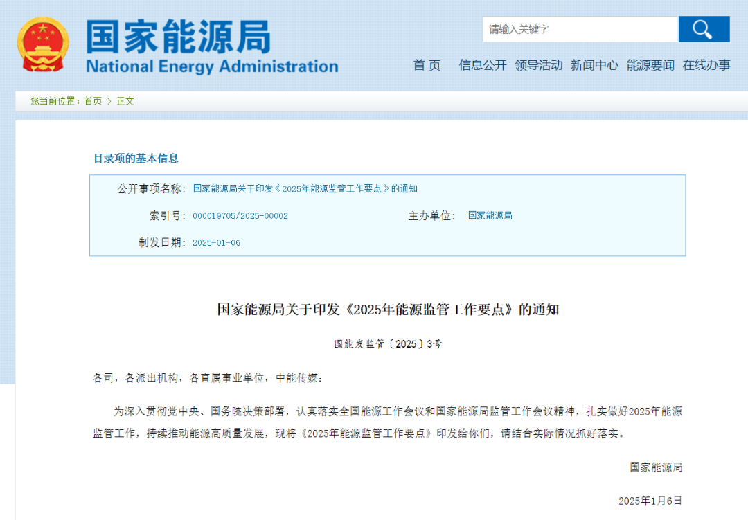Click the 正文 breadcrumb item
This screenshot has width=748, height=520.
click(125, 101)
